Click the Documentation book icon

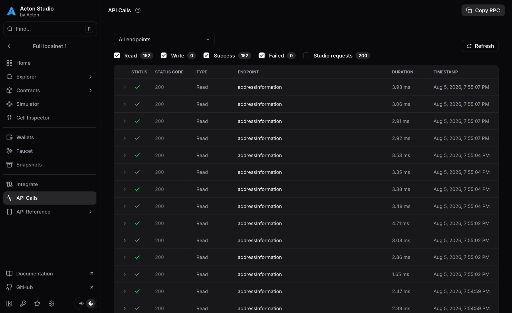[x=9, y=274]
